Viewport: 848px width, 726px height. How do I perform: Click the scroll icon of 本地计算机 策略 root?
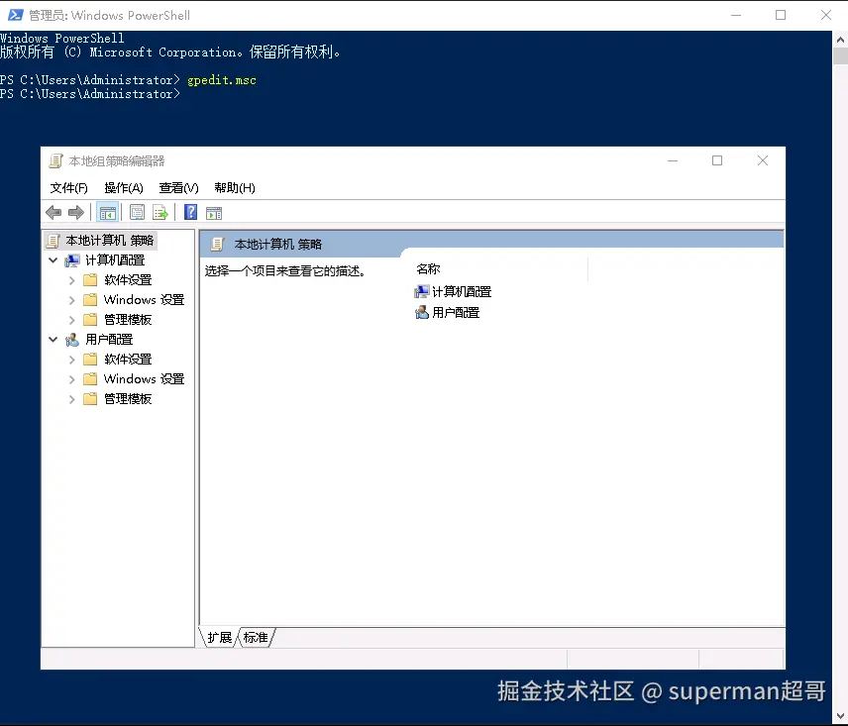[x=53, y=241]
